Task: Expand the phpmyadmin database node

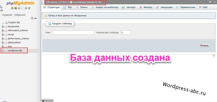Action: pos(3,43)
